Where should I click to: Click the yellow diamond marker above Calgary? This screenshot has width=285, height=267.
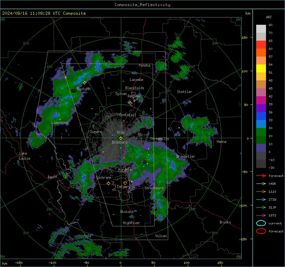click(x=125, y=183)
